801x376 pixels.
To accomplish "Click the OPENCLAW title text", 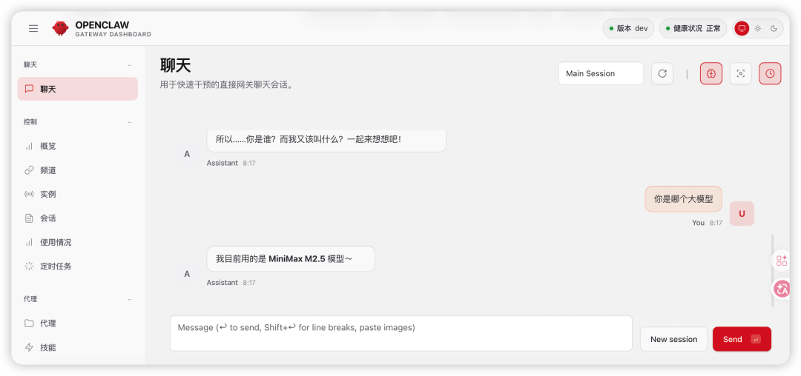I will click(102, 25).
